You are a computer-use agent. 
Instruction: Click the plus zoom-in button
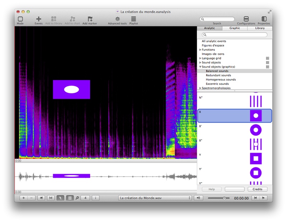point(23,198)
